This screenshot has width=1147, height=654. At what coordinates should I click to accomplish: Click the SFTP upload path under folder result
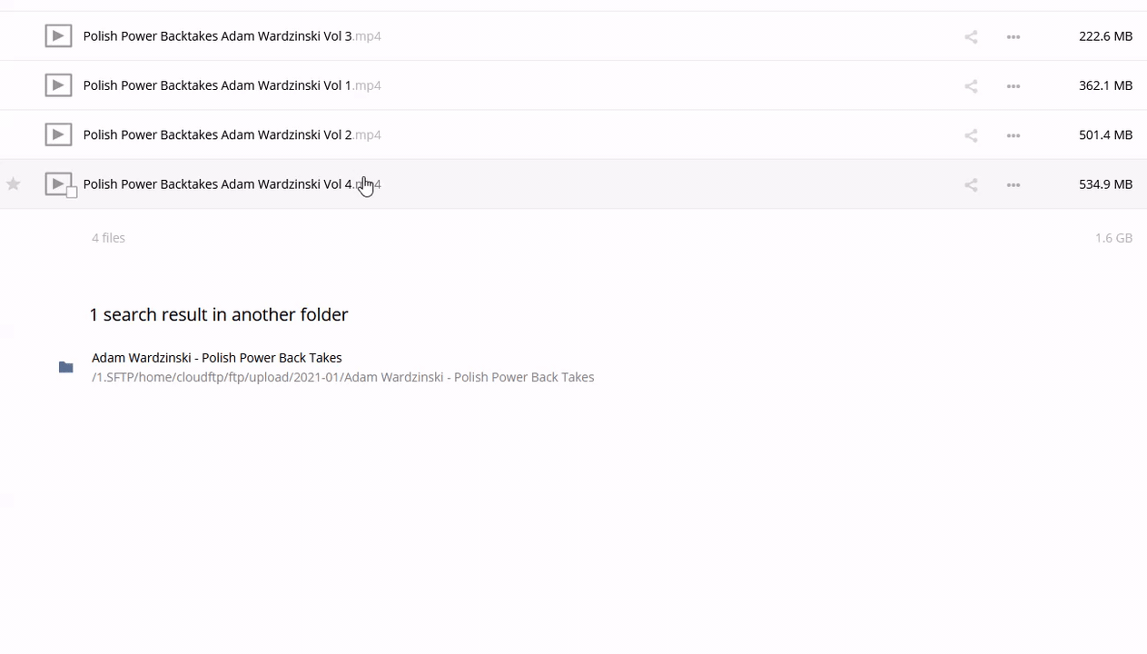[342, 377]
